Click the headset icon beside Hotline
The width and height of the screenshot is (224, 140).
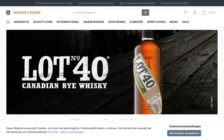pyautogui.click(x=162, y=3)
